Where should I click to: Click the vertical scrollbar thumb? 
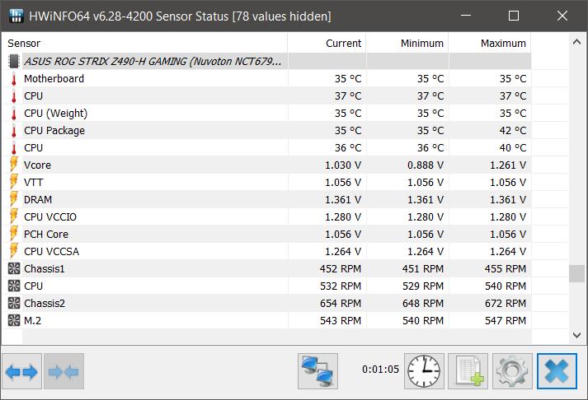[x=576, y=273]
